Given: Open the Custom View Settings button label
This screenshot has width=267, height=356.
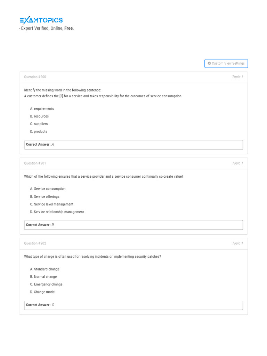Looking at the screenshot, I should pyautogui.click(x=228, y=64).
